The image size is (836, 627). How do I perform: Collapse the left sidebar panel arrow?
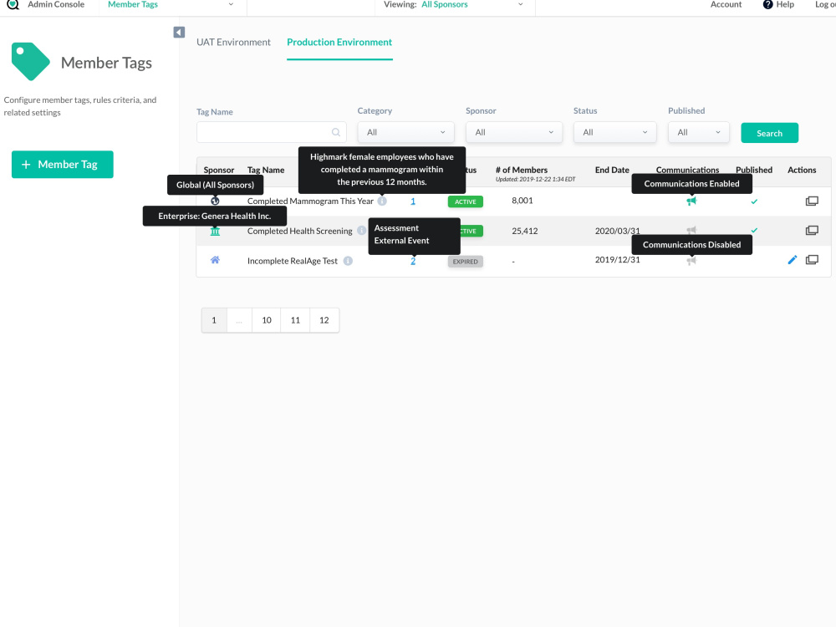(x=179, y=33)
